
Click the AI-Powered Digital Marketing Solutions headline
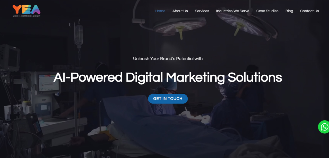pyautogui.click(x=168, y=77)
